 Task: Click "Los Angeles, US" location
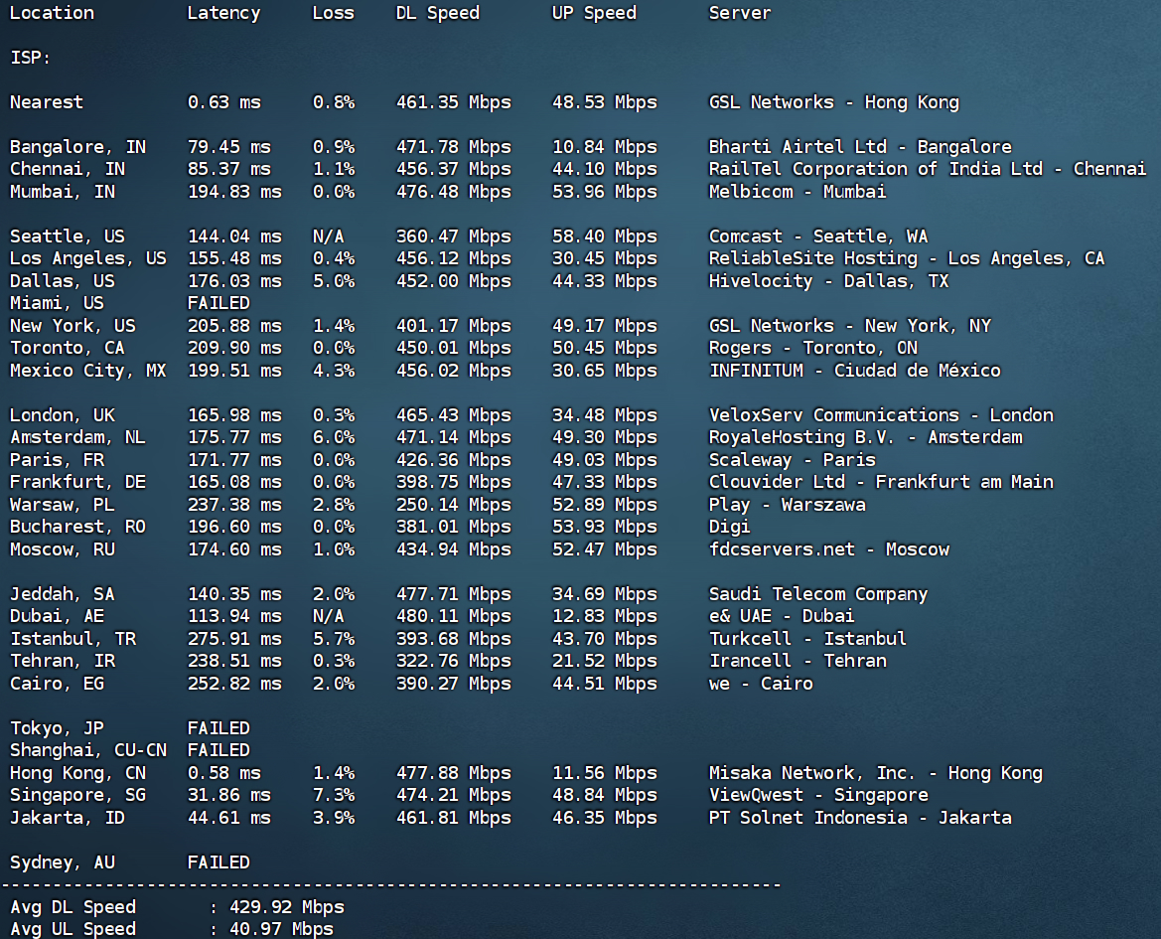(88, 258)
